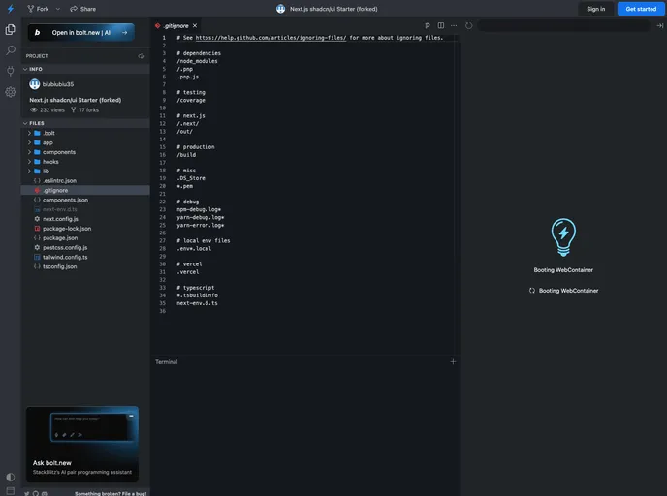
Task: Open the Discord icon in footer
Action: coord(45,493)
